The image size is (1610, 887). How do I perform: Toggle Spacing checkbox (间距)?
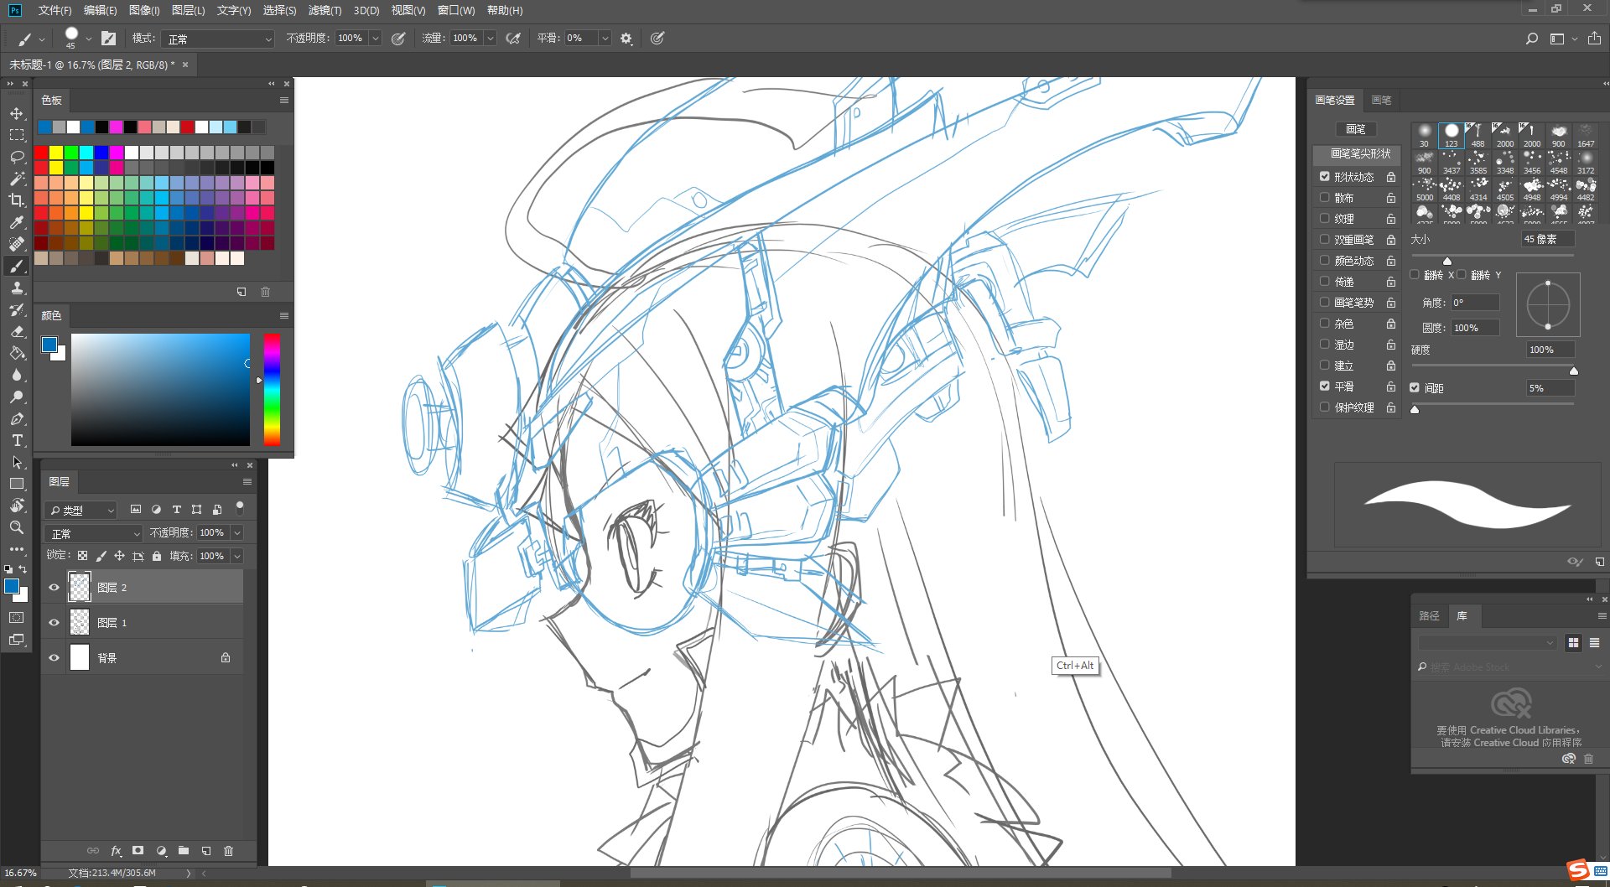1415,388
